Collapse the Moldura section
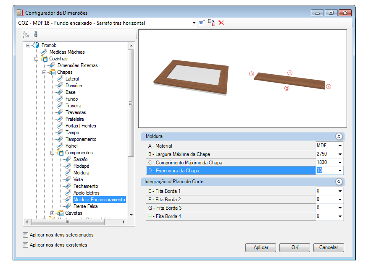 pos(339,136)
